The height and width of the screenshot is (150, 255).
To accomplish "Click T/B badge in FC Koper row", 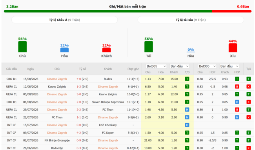I will [187, 133].
